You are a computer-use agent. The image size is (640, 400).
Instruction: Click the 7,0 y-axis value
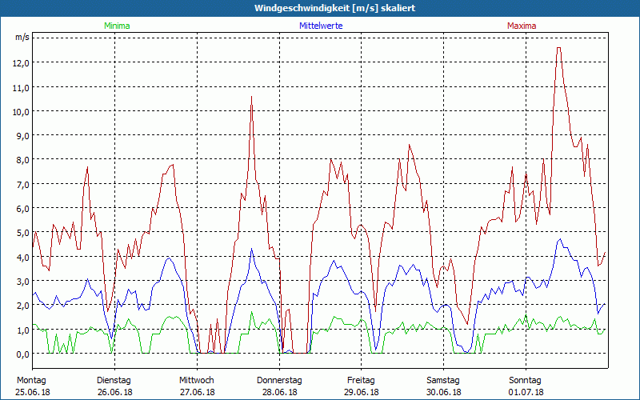[x=24, y=184]
